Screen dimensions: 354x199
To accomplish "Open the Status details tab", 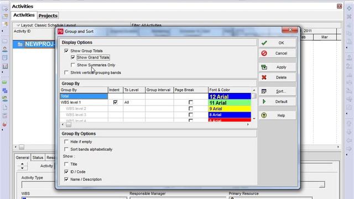I will click(x=38, y=158).
